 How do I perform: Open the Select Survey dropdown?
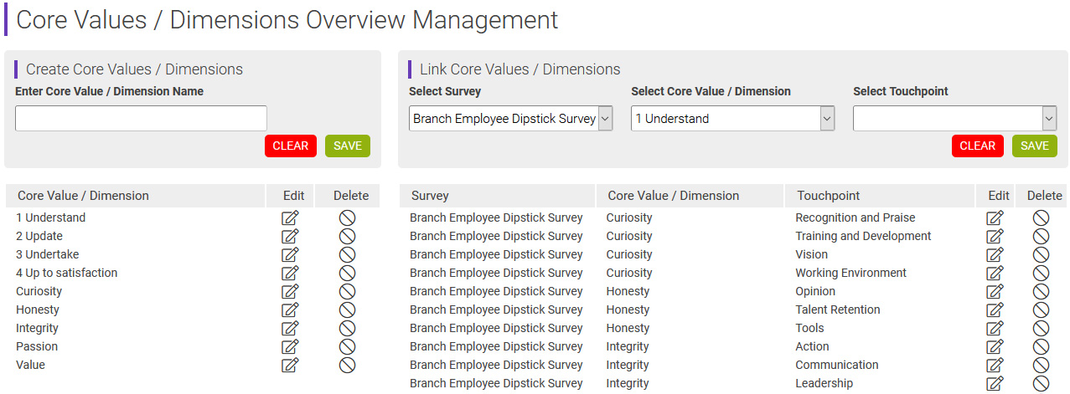pos(511,119)
